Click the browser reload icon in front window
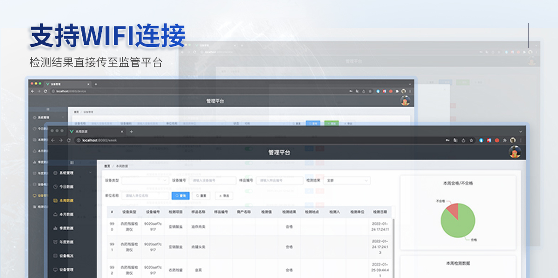Viewport: 558px width, 278px height. [x=69, y=140]
